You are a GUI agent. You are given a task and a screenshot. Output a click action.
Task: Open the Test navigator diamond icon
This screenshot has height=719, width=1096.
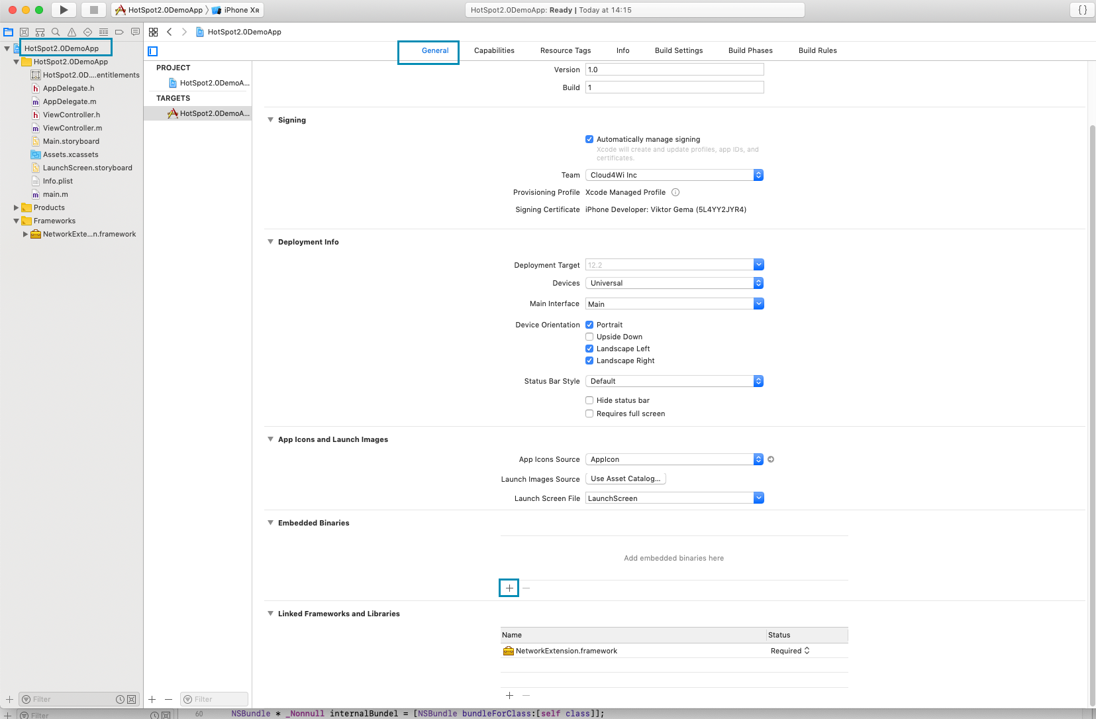coord(87,32)
